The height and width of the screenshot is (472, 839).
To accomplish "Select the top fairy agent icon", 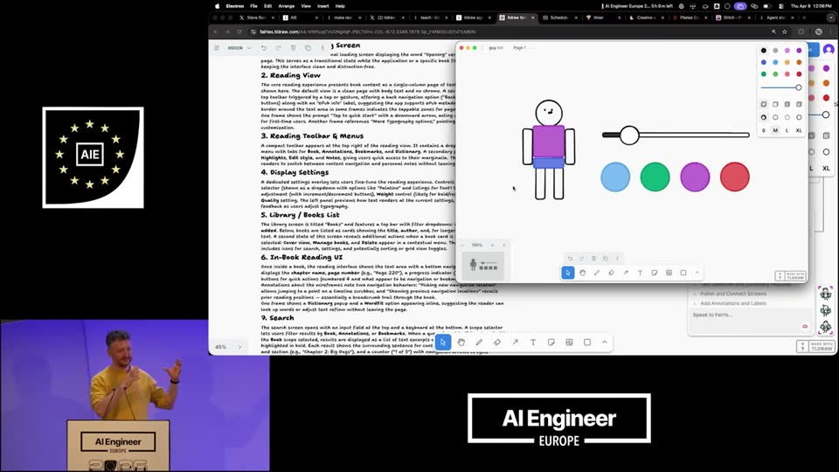I will click(826, 293).
